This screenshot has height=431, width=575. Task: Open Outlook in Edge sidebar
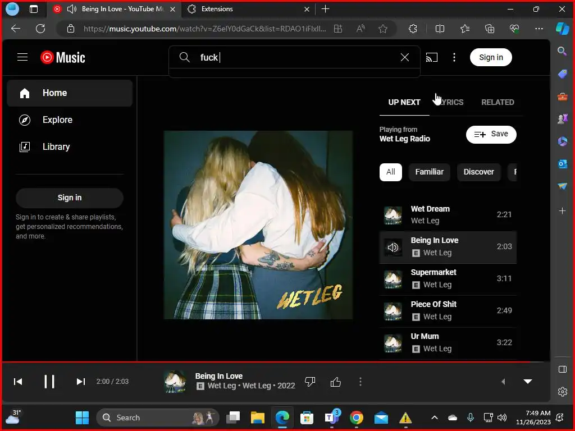tap(562, 164)
